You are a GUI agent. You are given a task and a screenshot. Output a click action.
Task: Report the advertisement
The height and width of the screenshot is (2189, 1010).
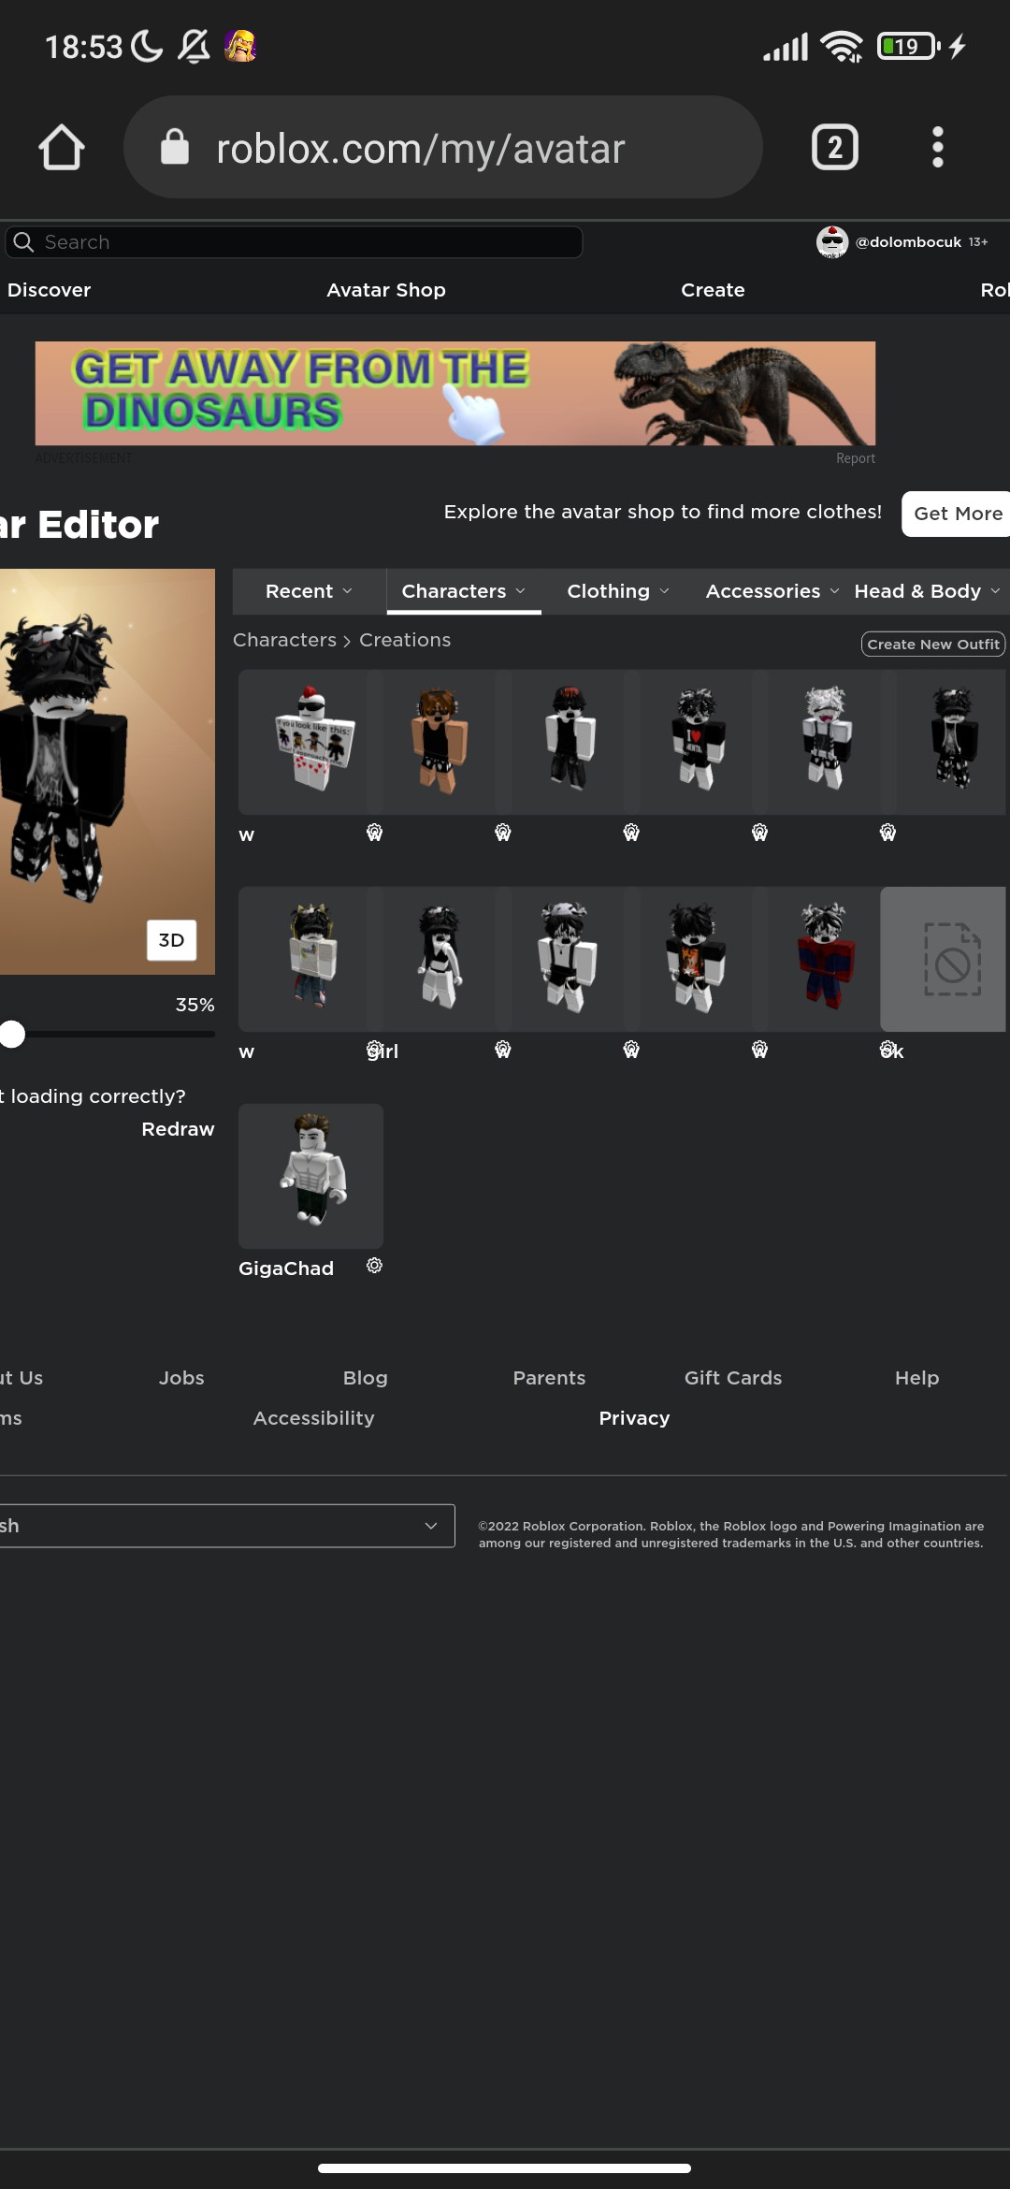(855, 458)
